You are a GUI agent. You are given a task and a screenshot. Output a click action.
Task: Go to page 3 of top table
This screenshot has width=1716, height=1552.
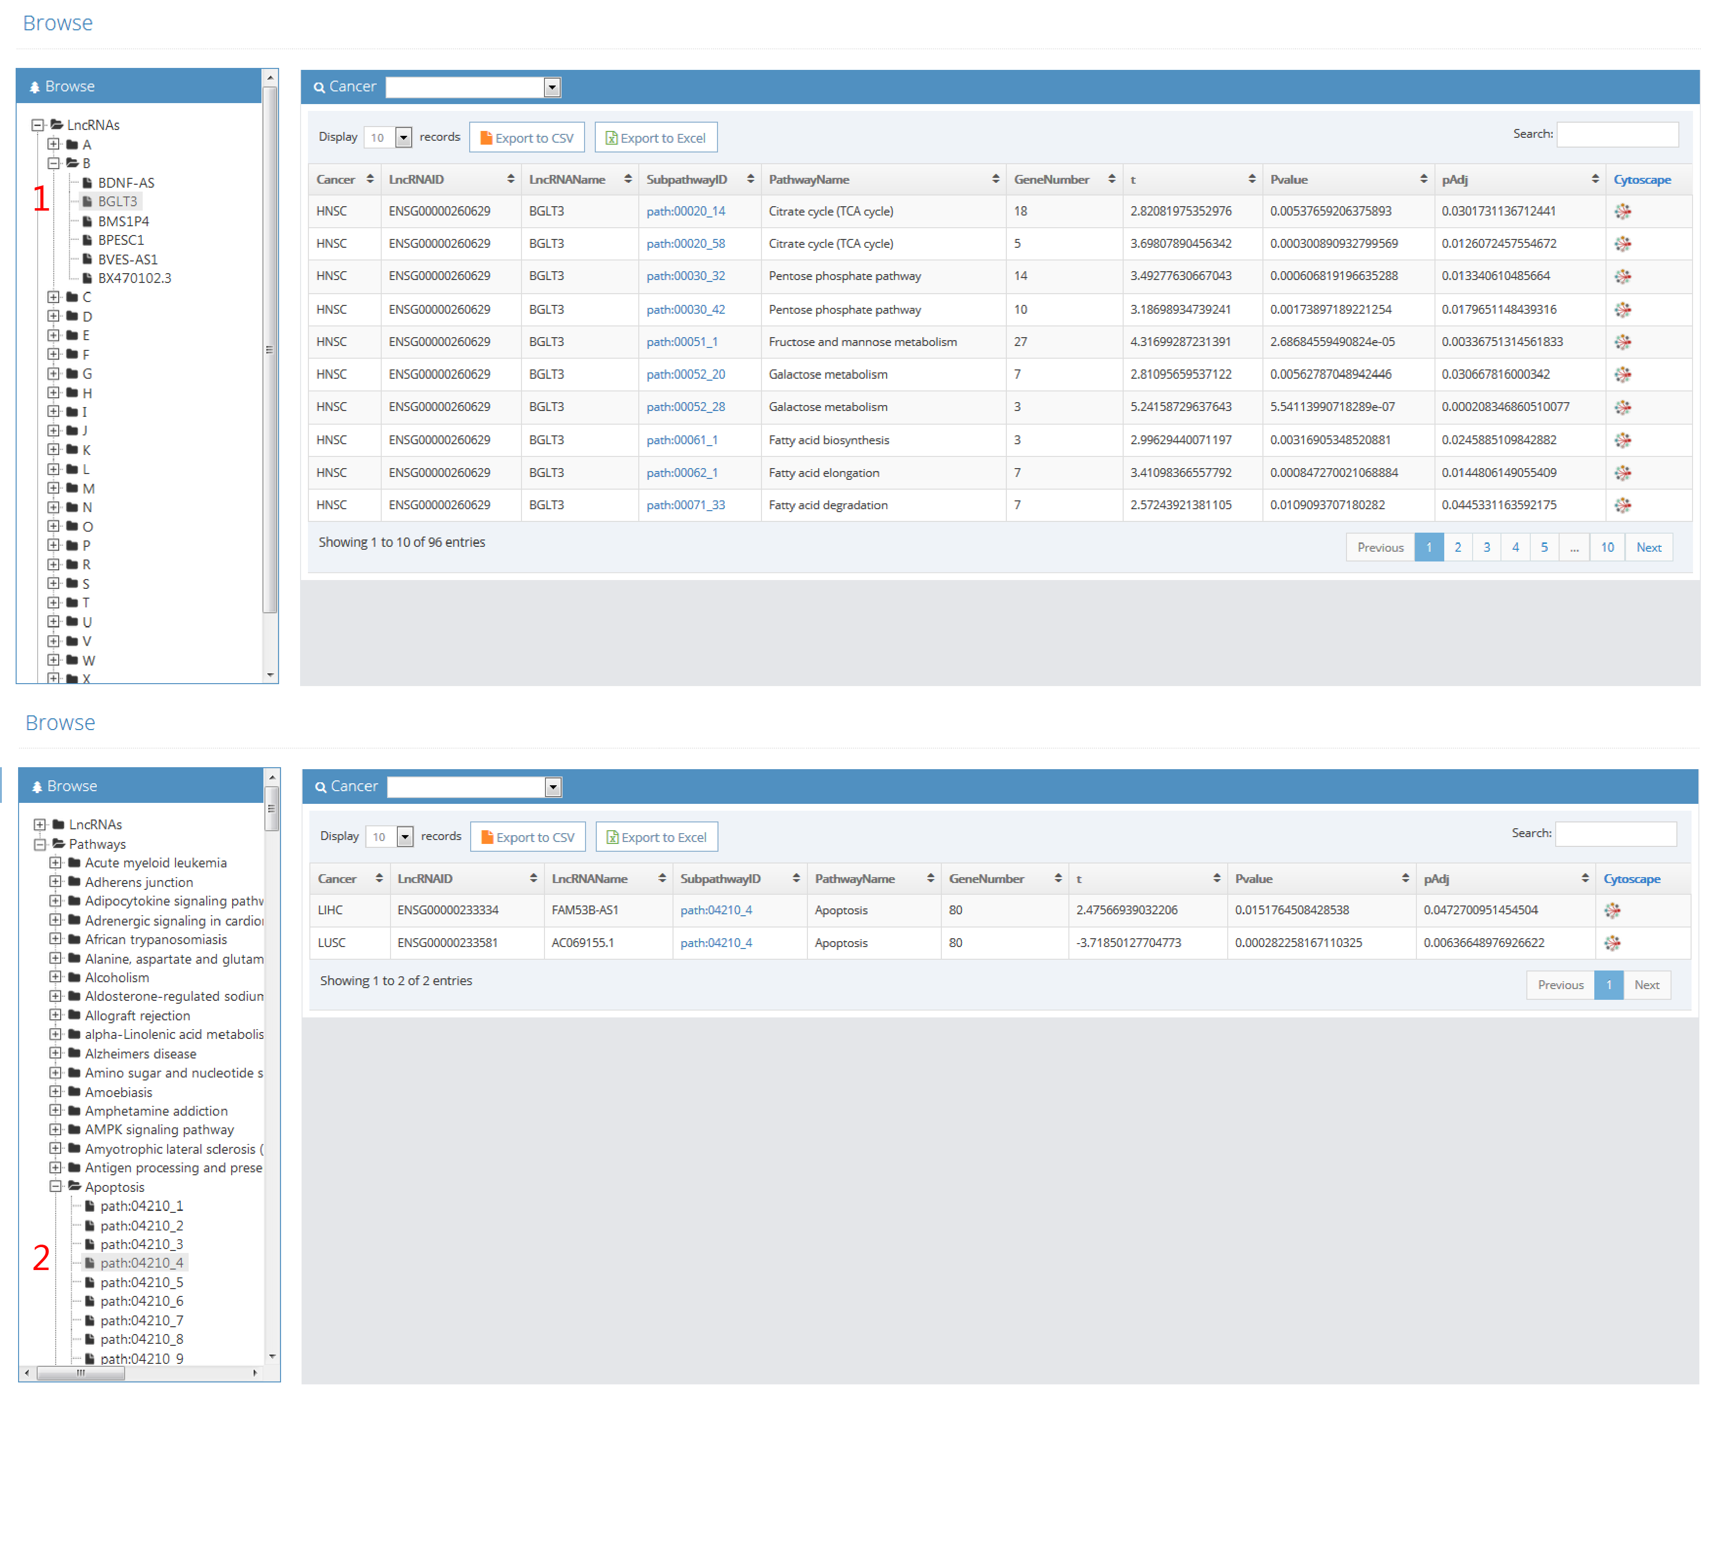(x=1486, y=547)
